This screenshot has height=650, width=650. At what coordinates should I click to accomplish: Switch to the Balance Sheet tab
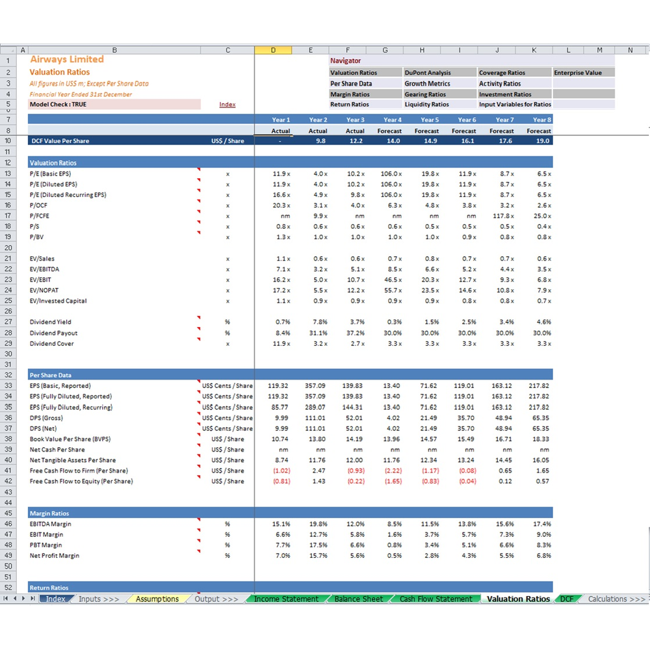359,599
